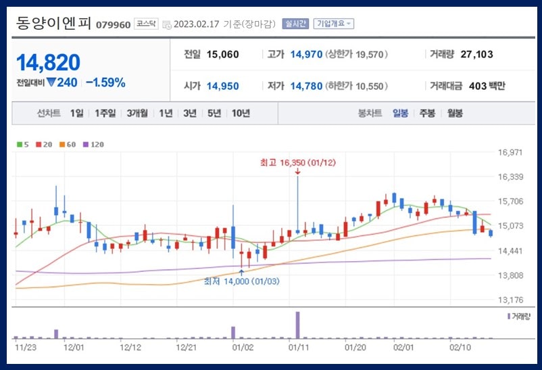Screen dimensions: 542x370
Task: Click the 02/10 date axis label
Action: click(x=460, y=347)
